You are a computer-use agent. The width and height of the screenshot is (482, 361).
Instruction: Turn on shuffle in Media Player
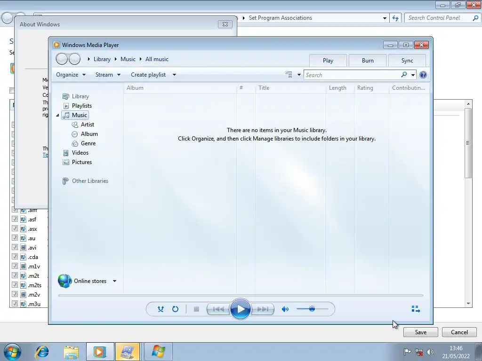pos(161,309)
